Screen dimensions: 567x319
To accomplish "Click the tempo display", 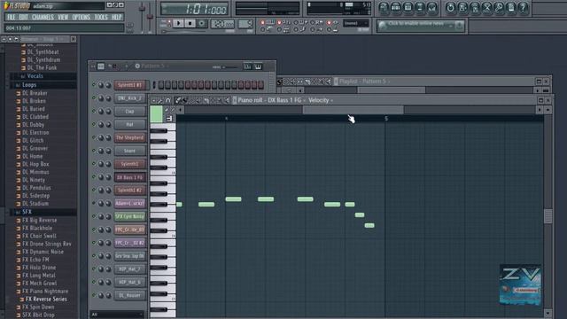I will [222, 24].
